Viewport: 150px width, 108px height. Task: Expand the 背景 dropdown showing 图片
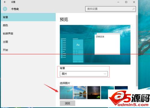tap(84, 74)
